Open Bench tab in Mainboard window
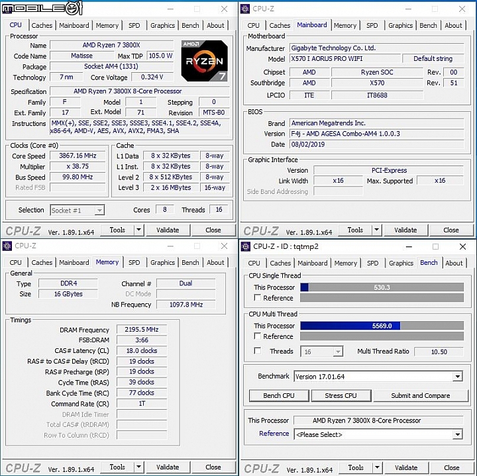Viewport: 477px width, 476px height. tap(428, 26)
